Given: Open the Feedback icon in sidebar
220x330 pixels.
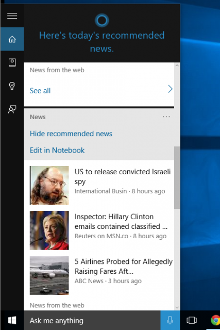Looking at the screenshot, I should [12, 109].
